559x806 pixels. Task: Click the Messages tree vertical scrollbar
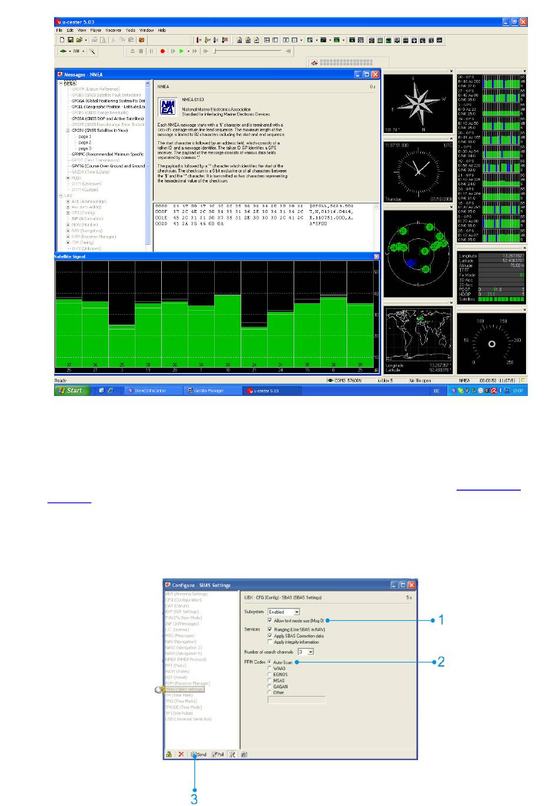148,163
